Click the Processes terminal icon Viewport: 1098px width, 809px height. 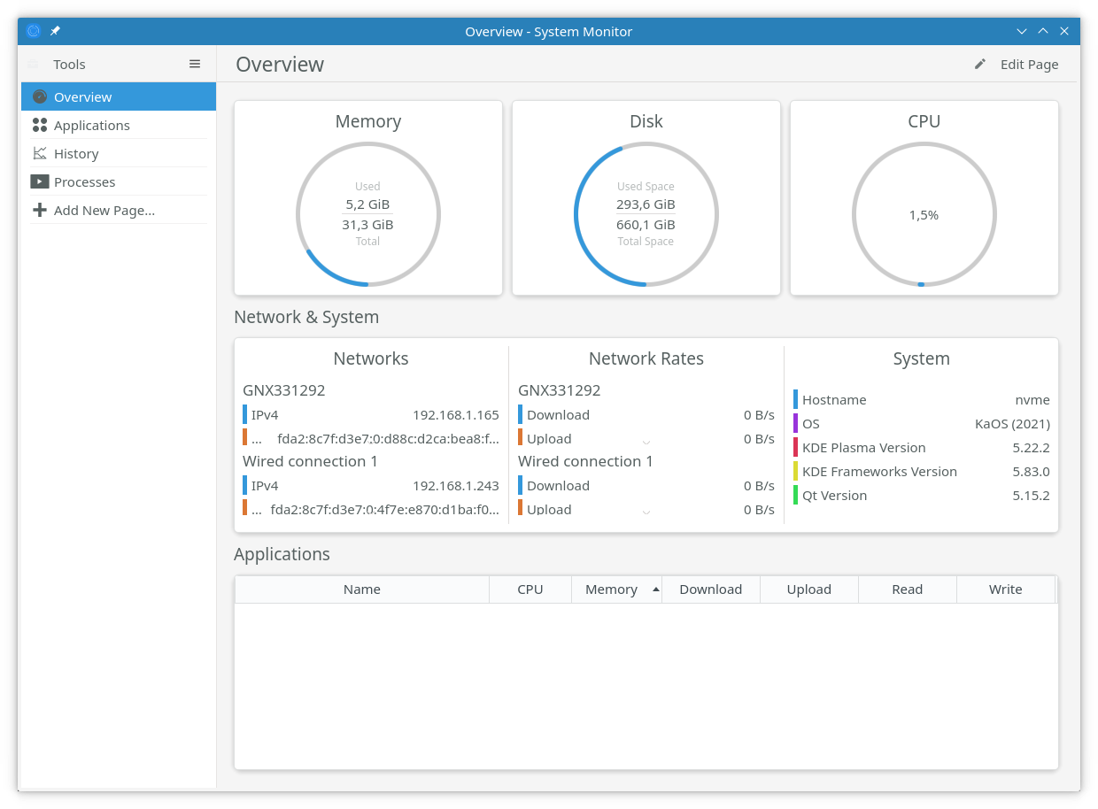40,181
